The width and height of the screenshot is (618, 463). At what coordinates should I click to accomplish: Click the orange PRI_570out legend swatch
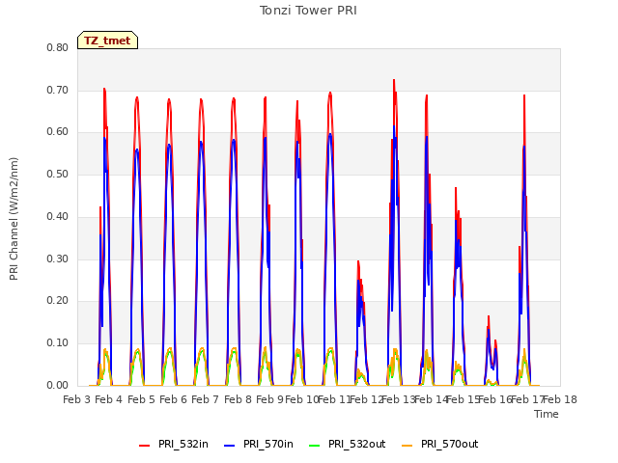point(407,446)
